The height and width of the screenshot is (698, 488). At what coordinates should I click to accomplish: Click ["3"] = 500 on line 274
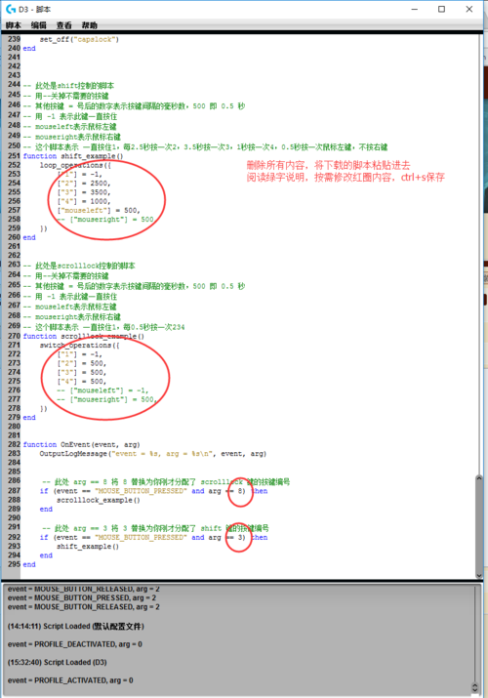[x=82, y=373]
